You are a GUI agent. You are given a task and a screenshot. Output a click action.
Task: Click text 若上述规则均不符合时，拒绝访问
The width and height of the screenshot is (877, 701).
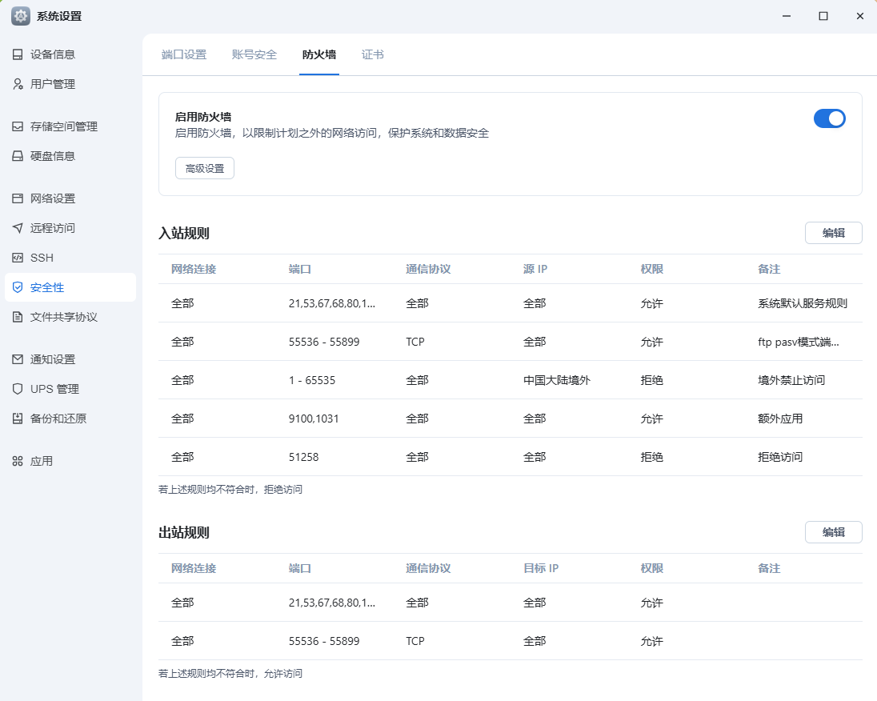pos(230,490)
